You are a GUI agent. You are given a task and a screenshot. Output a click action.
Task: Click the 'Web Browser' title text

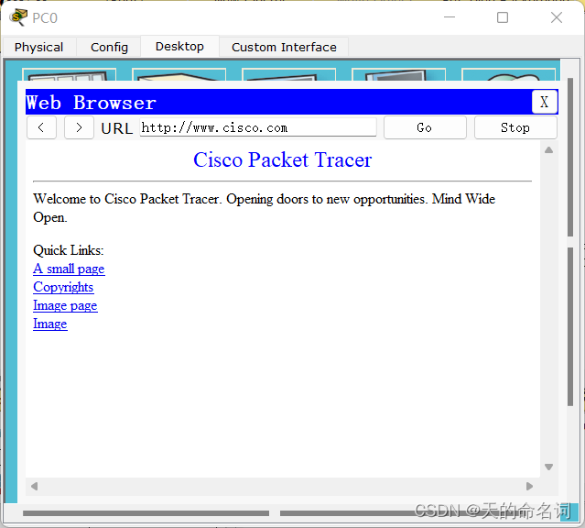point(91,102)
